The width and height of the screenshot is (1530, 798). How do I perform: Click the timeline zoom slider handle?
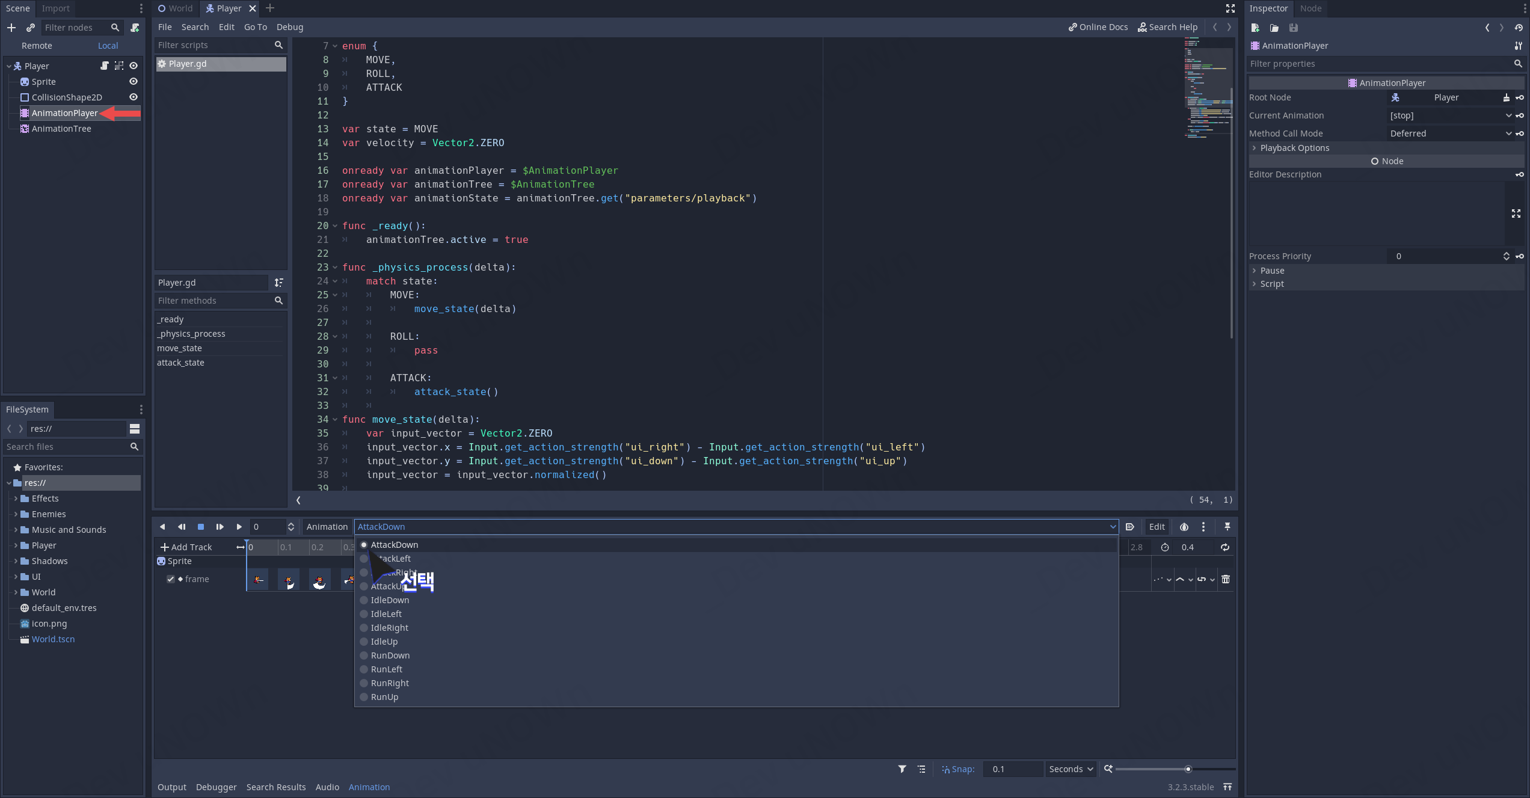1188,769
